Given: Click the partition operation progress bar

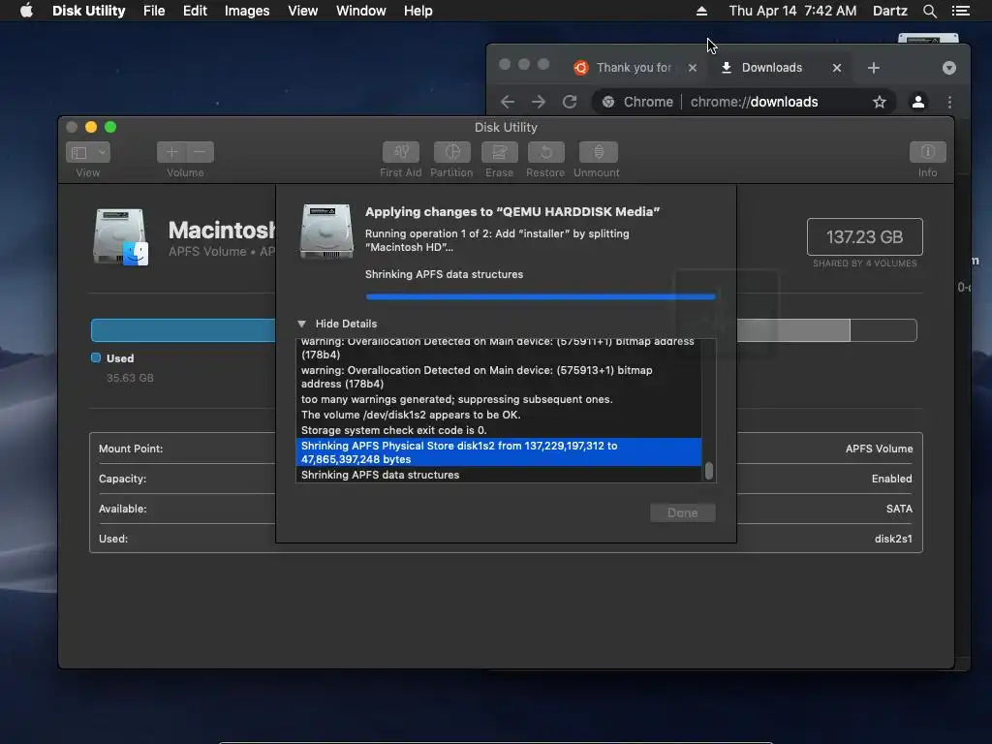Looking at the screenshot, I should 541,296.
